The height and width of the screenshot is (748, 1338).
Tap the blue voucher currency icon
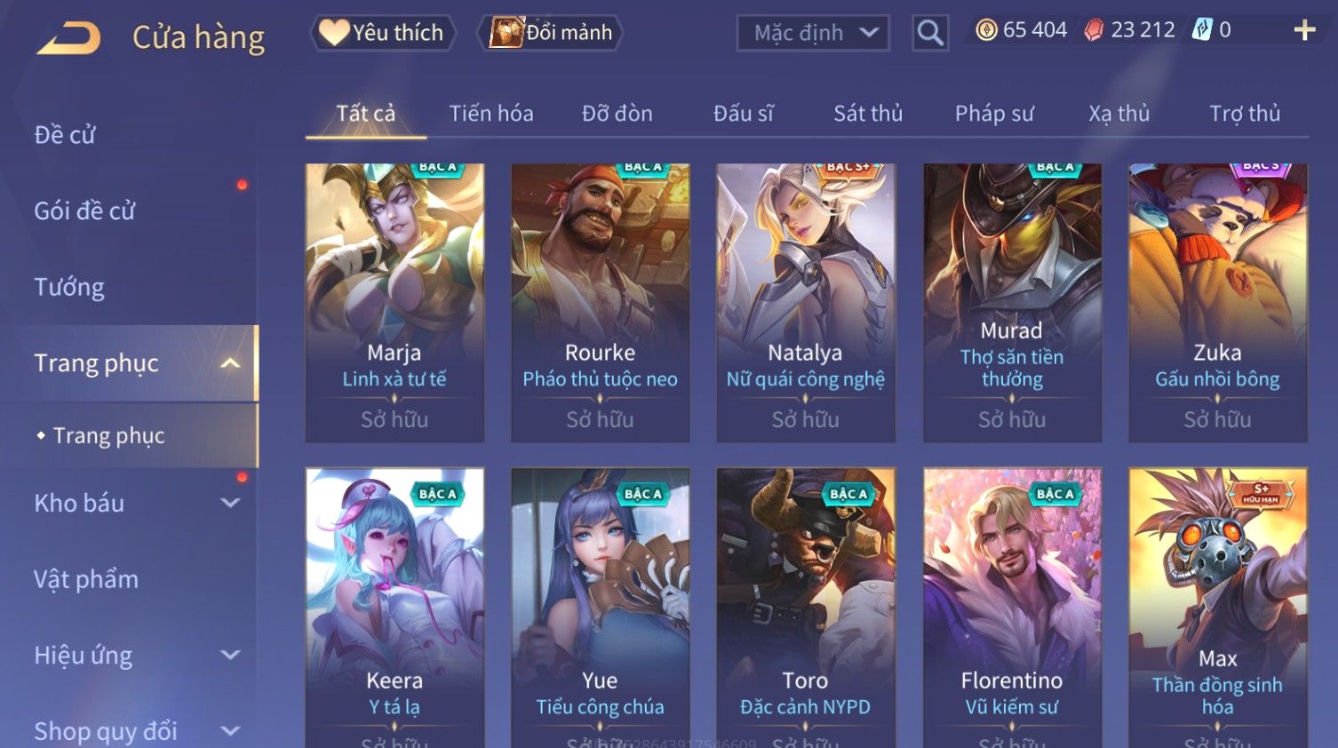(x=1202, y=30)
